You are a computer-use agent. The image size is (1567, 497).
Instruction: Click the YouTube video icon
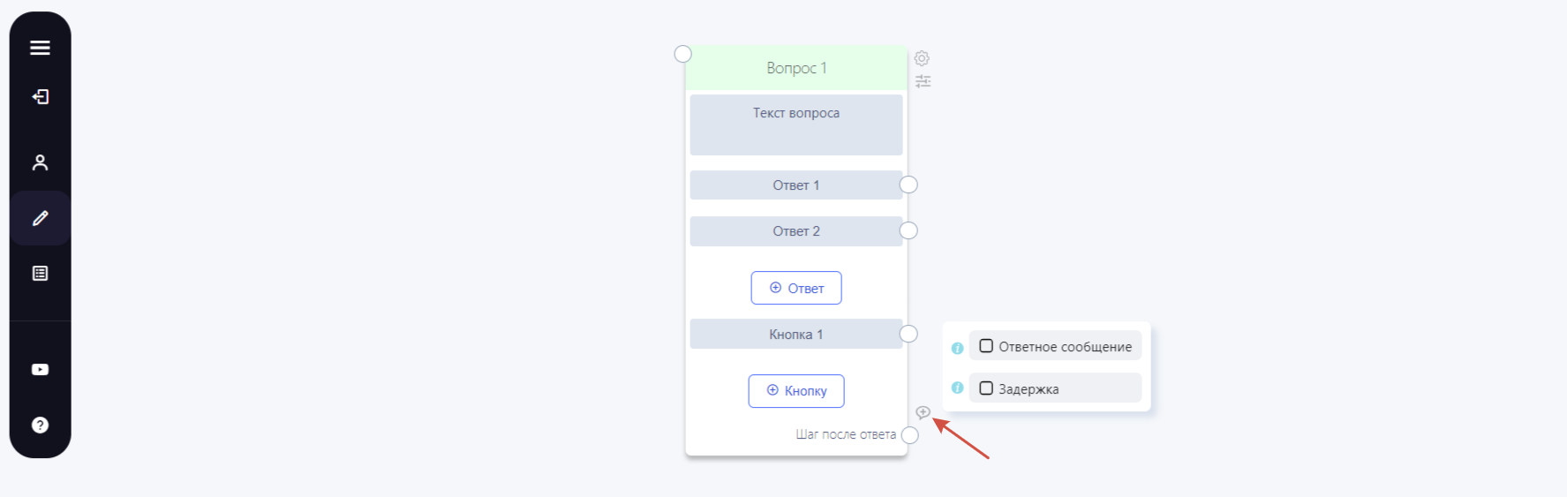(40, 370)
